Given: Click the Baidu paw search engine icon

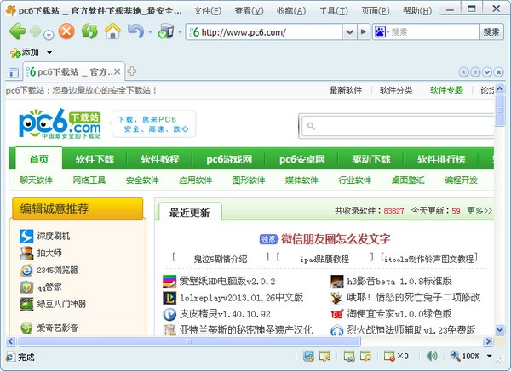Looking at the screenshot, I should tap(380, 32).
